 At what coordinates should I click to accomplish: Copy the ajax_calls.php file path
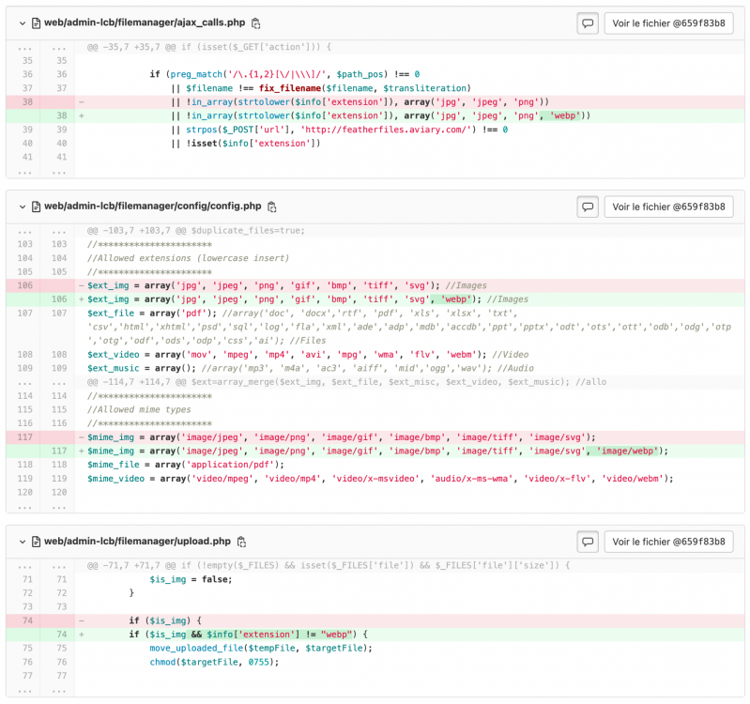coord(256,23)
